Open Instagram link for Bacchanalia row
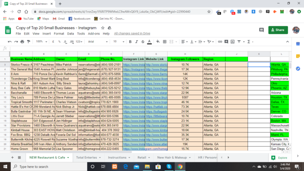The height and width of the screenshot is (171, 304). [x=134, y=93]
